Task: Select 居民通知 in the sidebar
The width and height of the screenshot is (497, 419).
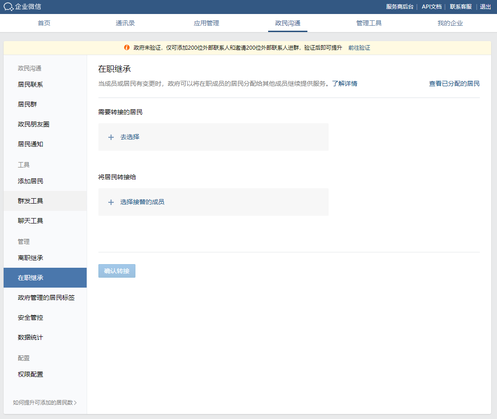Action: pos(45,144)
